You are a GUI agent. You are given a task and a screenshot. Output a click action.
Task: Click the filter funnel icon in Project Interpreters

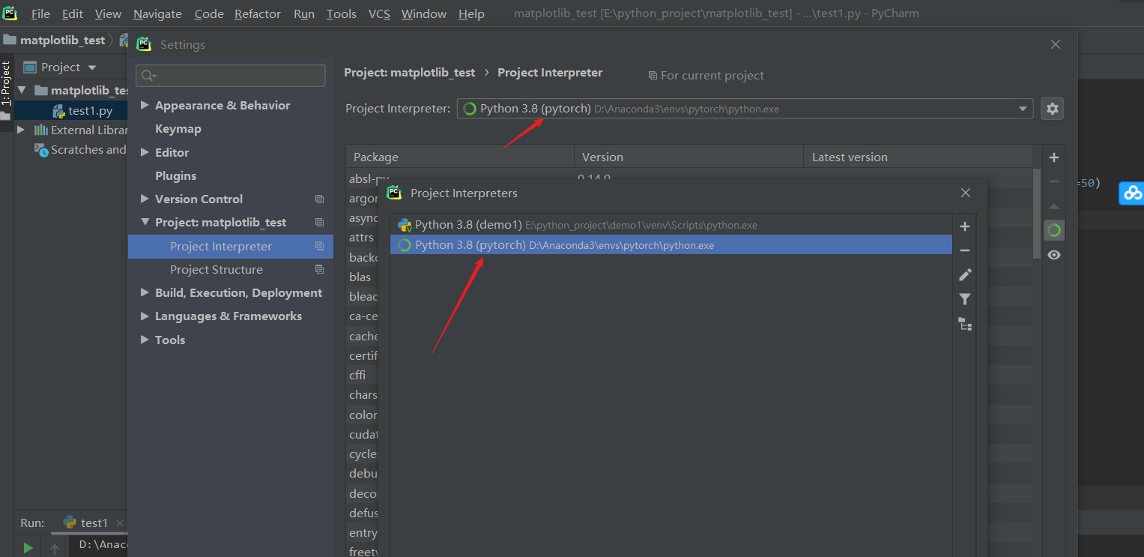(x=965, y=299)
